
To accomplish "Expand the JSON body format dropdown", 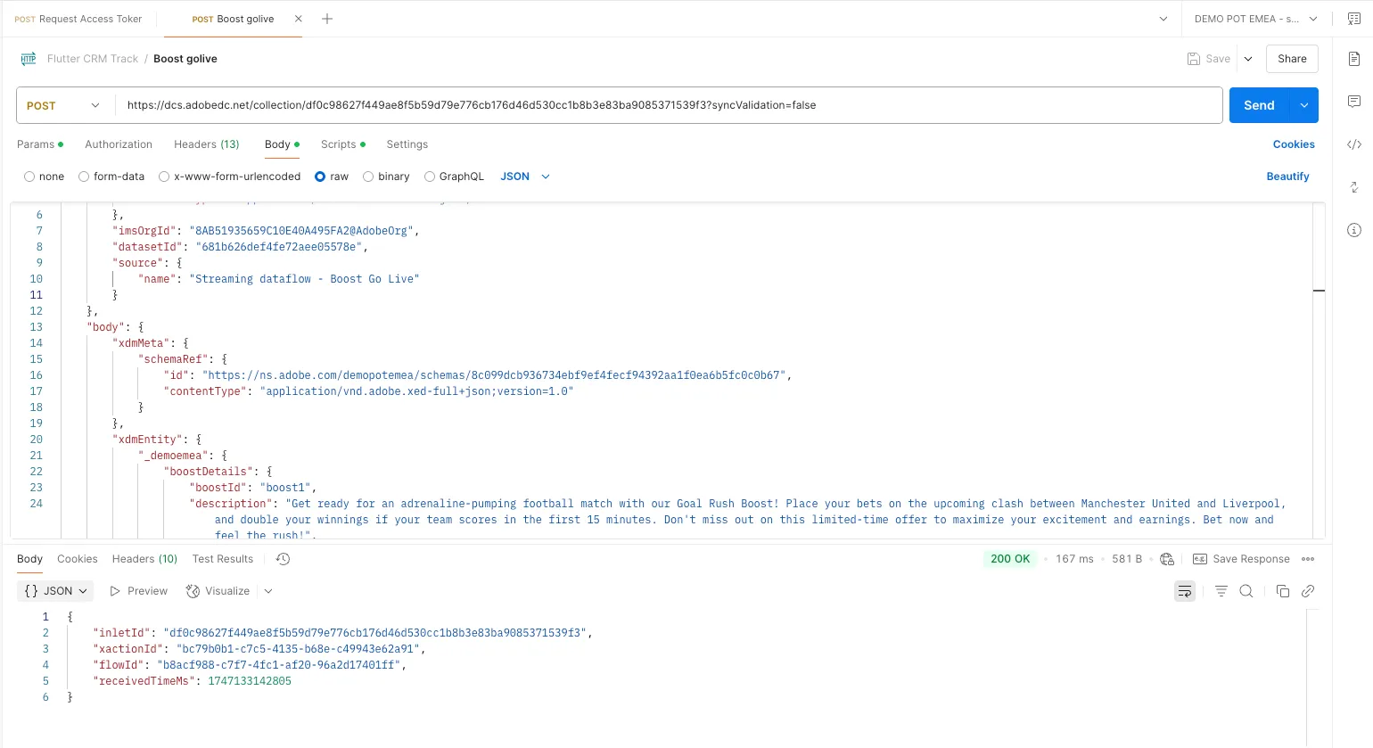I will coord(525,177).
